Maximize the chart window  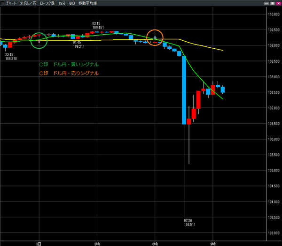point(272,3)
